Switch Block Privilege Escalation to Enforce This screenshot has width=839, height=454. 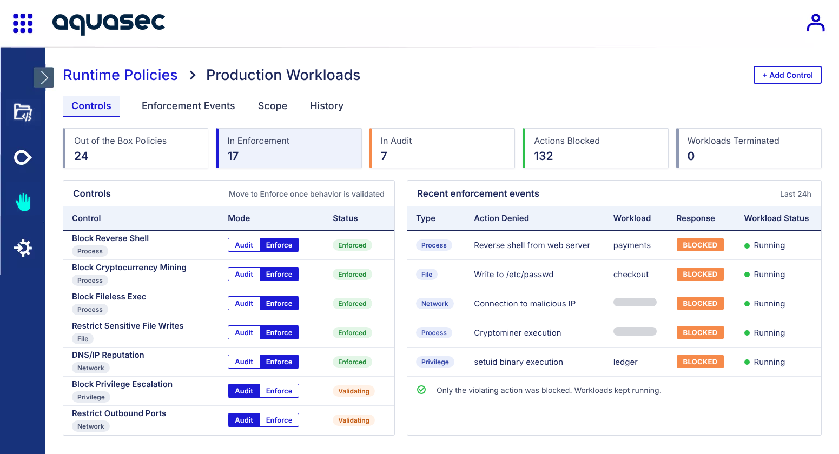(279, 391)
